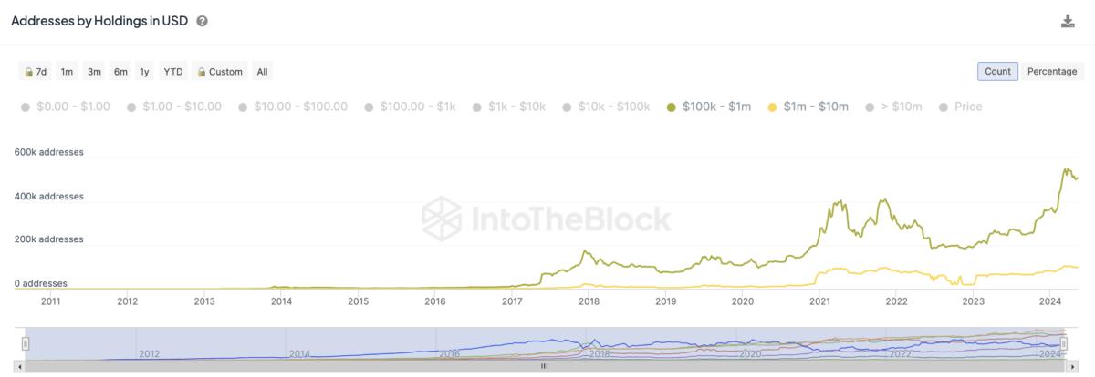1095x377 pixels.
Task: Select the locked 7d time range
Action: click(x=36, y=72)
